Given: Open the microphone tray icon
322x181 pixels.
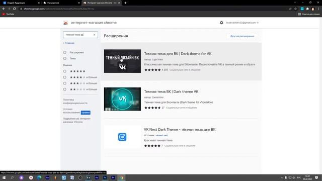Looking at the screenshot, I should pyautogui.click(x=286, y=177).
